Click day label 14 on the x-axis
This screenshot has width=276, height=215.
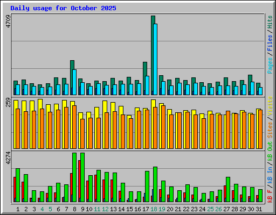(121, 209)
